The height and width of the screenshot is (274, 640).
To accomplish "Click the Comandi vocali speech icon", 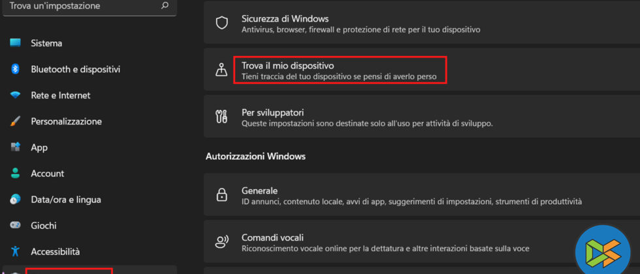I will [222, 242].
